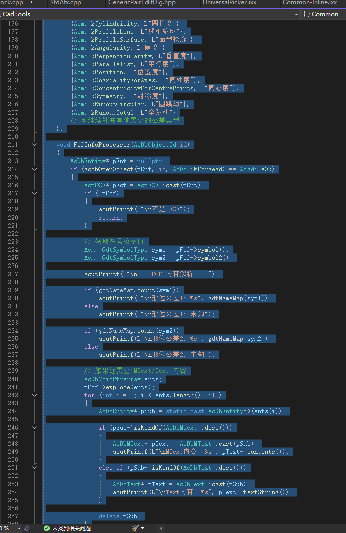Click the IntelliCode icon beside the zoom box
Screen dimensions: 346x533
[x=27, y=528]
